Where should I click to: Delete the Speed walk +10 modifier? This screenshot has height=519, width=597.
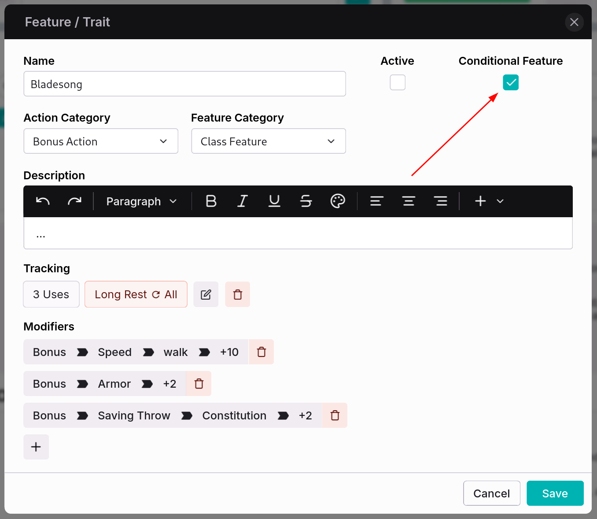pyautogui.click(x=262, y=352)
